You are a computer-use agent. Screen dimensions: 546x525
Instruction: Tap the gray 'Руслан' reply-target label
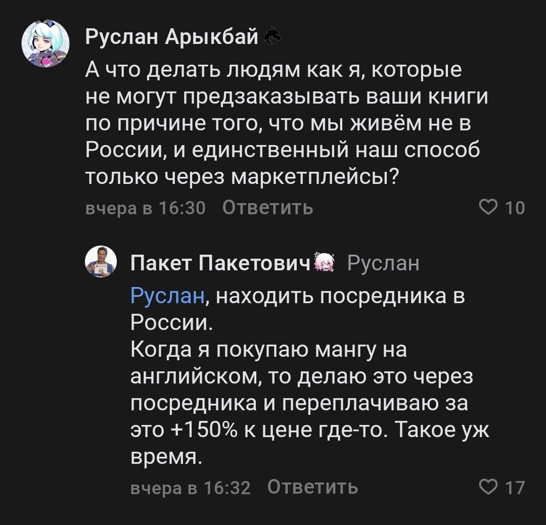(383, 263)
